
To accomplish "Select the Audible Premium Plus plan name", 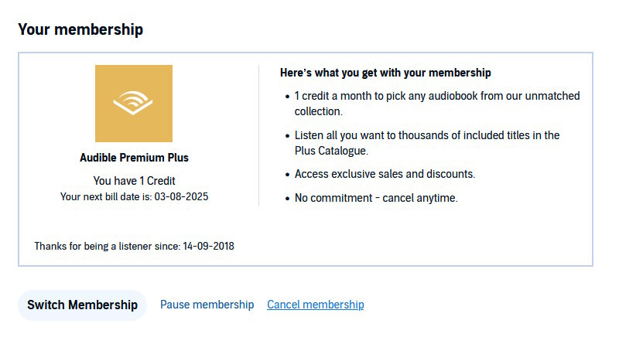I will (134, 158).
